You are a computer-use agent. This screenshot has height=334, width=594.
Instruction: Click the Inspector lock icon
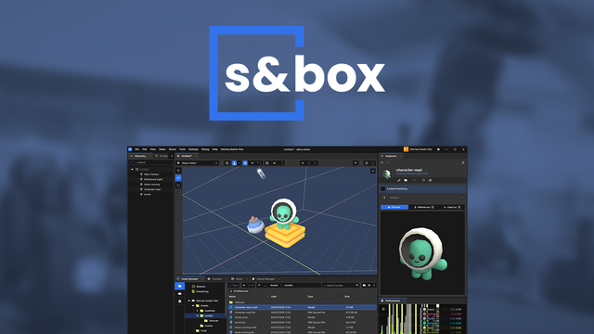[x=463, y=162]
